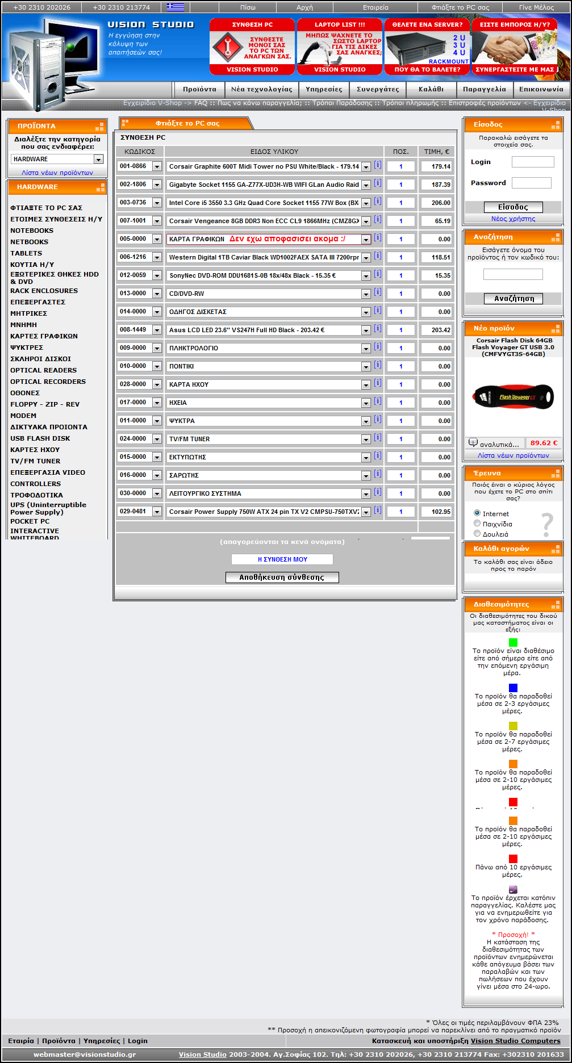Viewport: 572px width, 1063px height.
Task: Click the yellow 2-7 days availability swatch
Action: tap(513, 726)
